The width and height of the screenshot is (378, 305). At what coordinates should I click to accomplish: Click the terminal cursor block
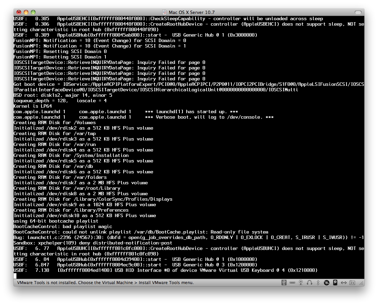click(x=15, y=276)
